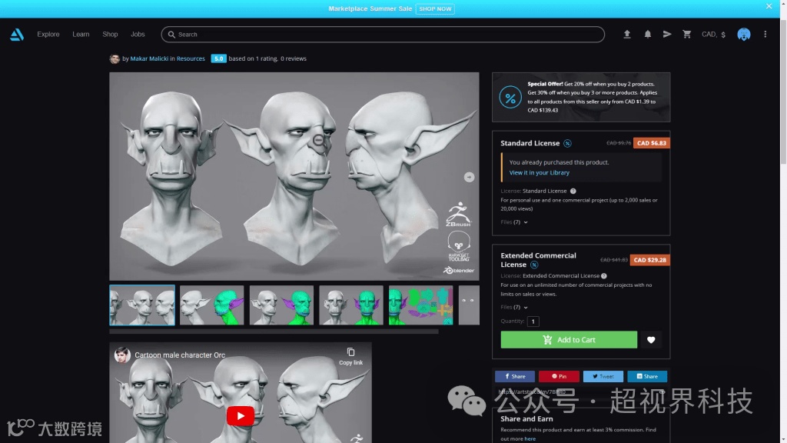Image resolution: width=787 pixels, height=443 pixels.
Task: Open messages via paper plane icon
Action: click(667, 34)
